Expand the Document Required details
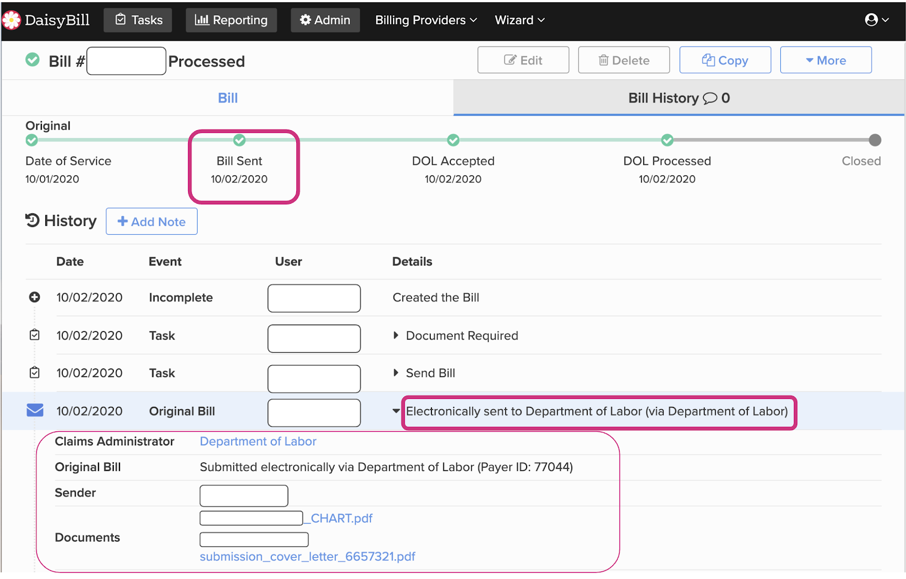This screenshot has width=906, height=579. pyautogui.click(x=396, y=335)
